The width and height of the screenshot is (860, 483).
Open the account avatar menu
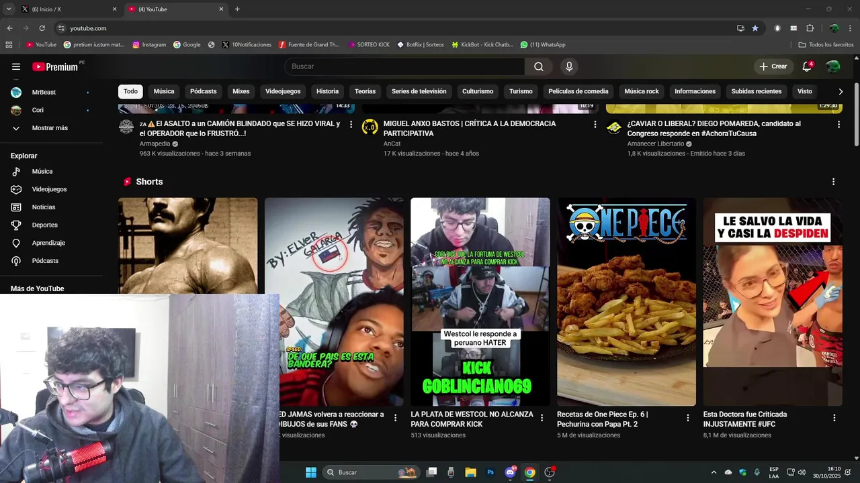pyautogui.click(x=833, y=66)
